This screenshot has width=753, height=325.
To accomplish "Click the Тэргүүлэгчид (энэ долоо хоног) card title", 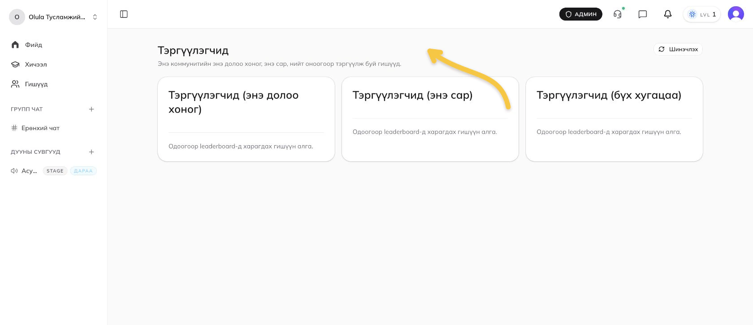I will point(234,102).
